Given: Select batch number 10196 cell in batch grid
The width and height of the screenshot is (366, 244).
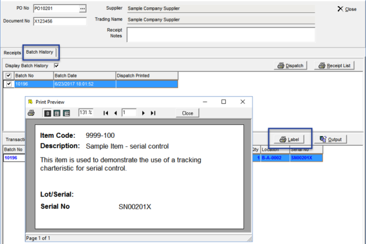Looking at the screenshot, I should 34,84.
